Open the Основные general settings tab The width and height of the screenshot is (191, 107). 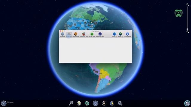pyautogui.click(x=62, y=35)
